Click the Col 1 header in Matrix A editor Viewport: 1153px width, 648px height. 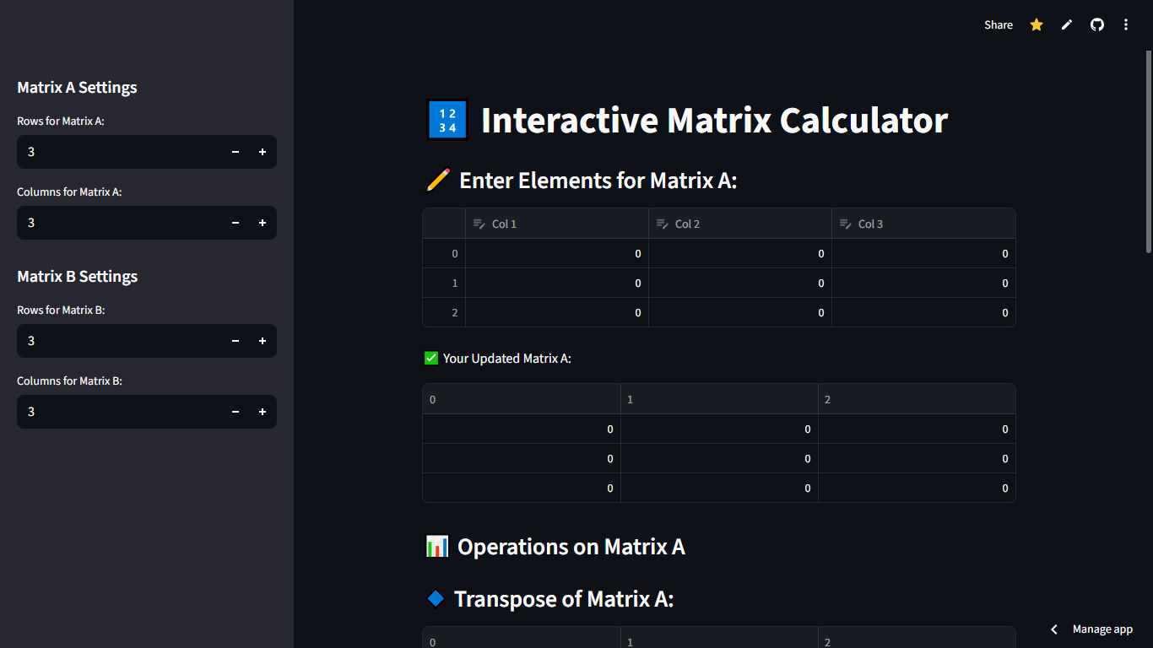[x=557, y=224]
